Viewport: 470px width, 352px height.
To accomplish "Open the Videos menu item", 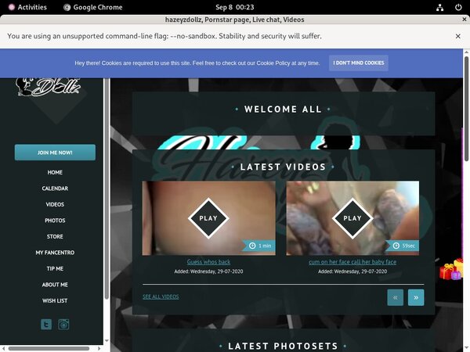I will tap(55, 204).
